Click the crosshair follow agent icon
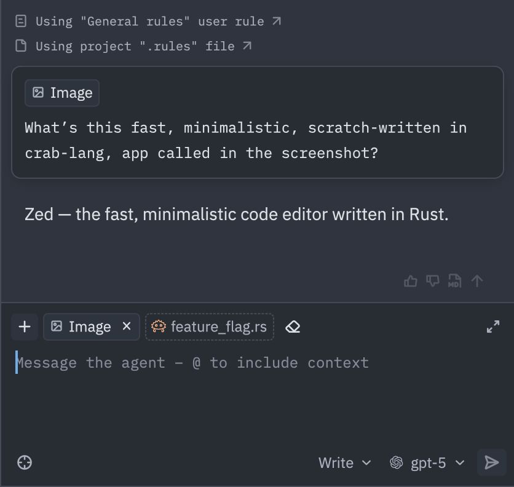The image size is (514, 487). point(25,463)
